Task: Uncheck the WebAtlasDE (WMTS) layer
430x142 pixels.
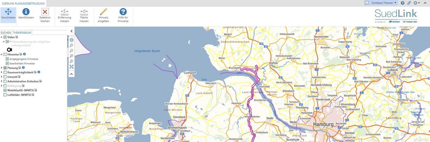Action: pos(5,91)
